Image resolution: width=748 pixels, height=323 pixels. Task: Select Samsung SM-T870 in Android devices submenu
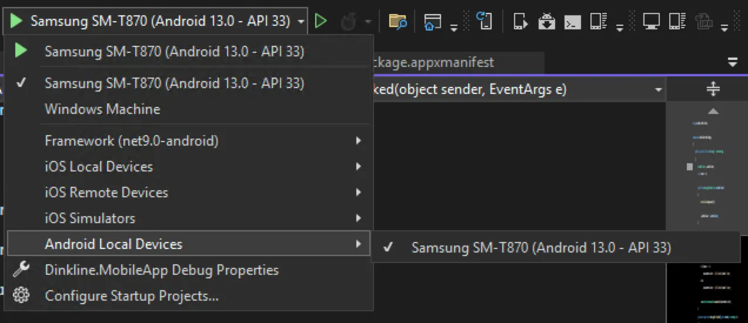tap(556, 247)
